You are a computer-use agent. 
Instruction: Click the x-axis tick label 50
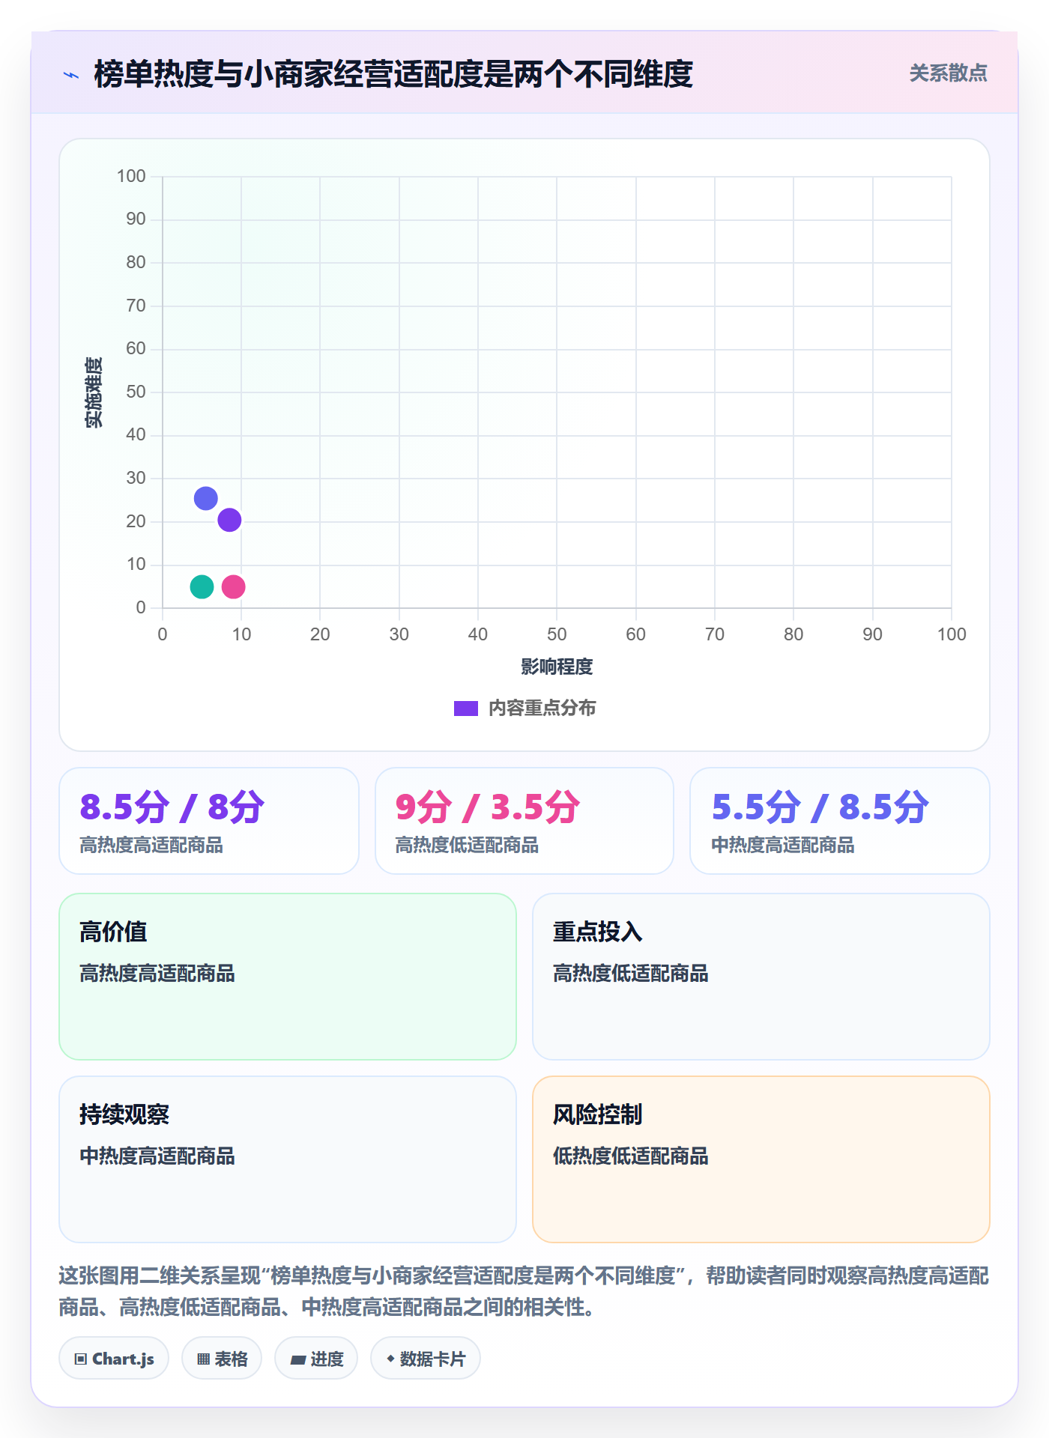557,634
